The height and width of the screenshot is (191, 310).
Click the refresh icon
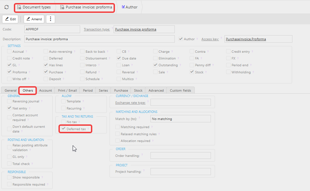point(6,7)
